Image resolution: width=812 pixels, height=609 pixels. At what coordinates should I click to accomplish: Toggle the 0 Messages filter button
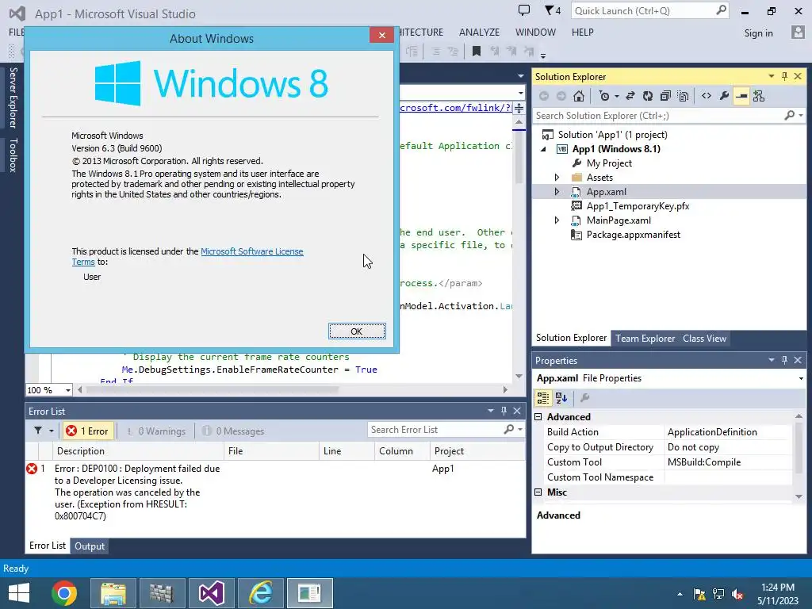[234, 431]
